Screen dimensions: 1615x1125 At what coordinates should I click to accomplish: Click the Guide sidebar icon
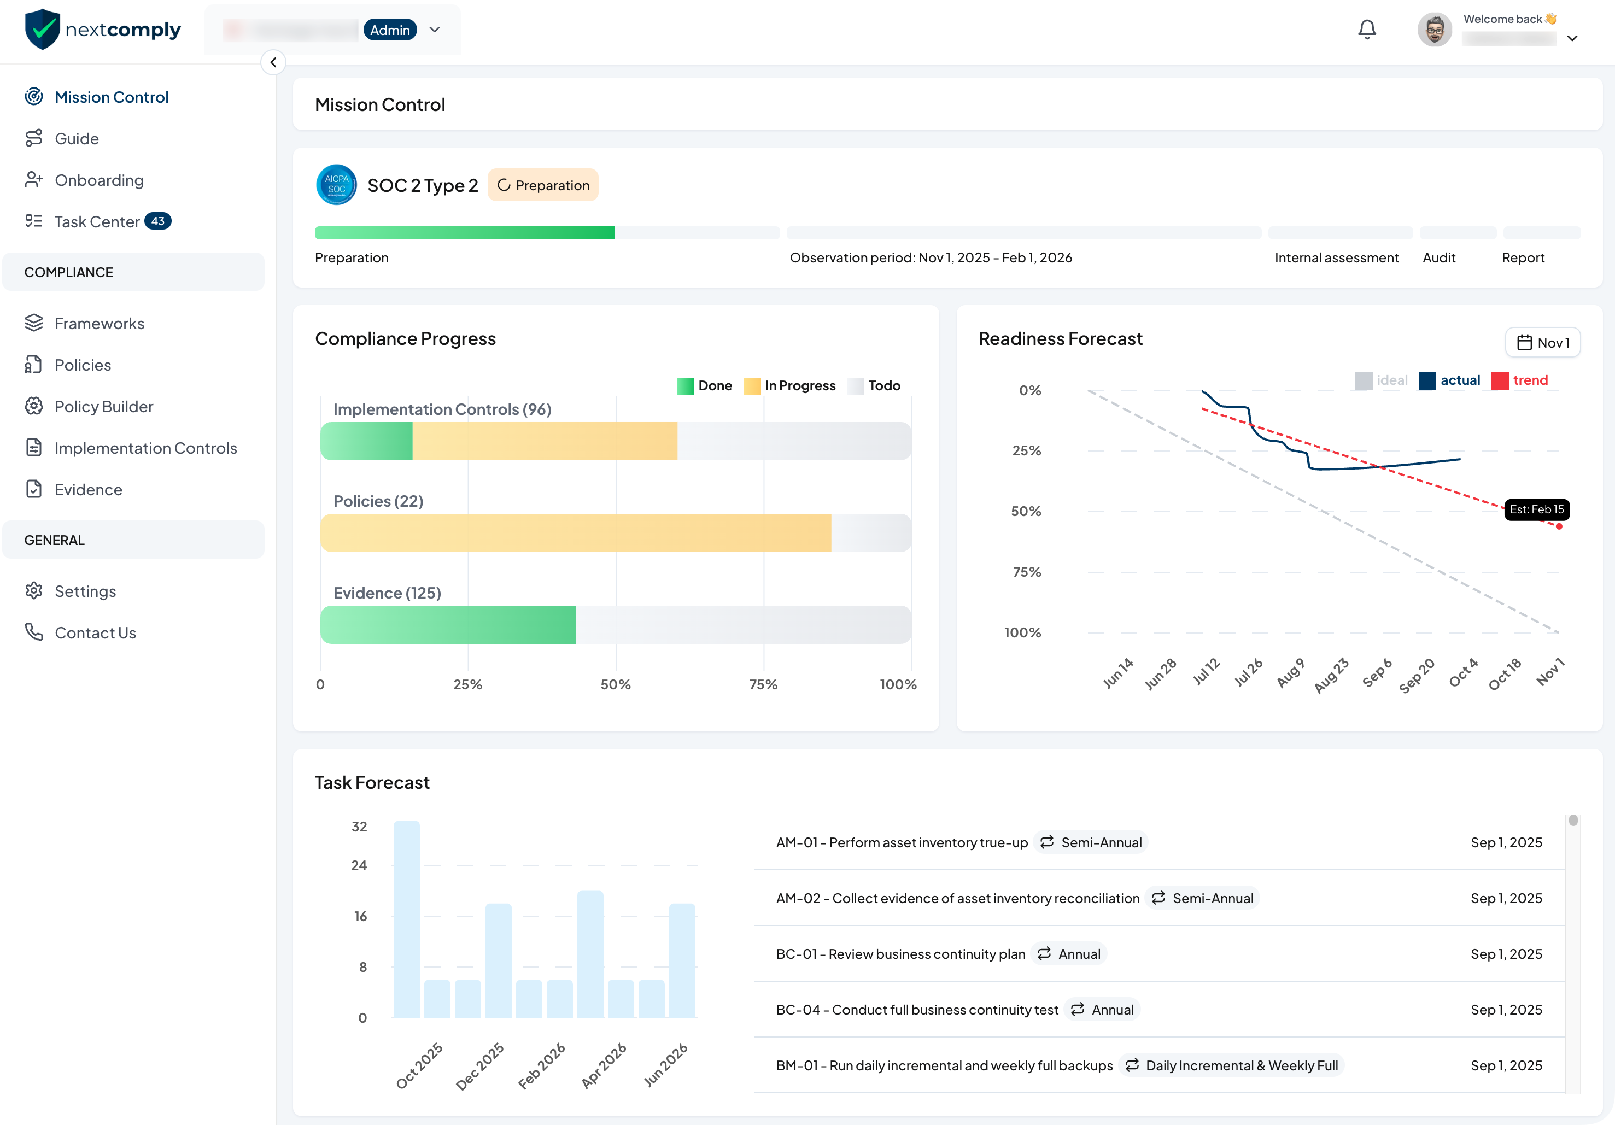point(34,138)
